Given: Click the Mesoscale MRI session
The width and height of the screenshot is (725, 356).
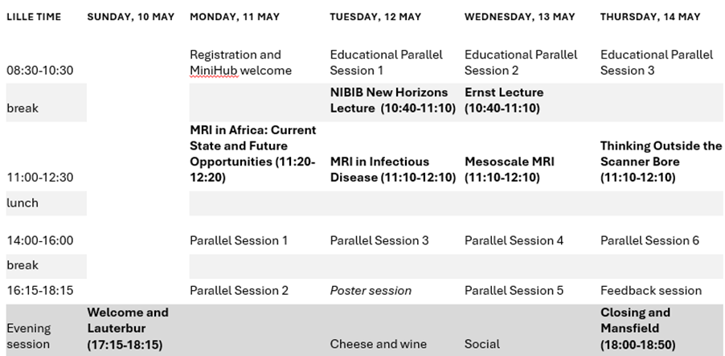Looking at the screenshot, I should pyautogui.click(x=510, y=170).
